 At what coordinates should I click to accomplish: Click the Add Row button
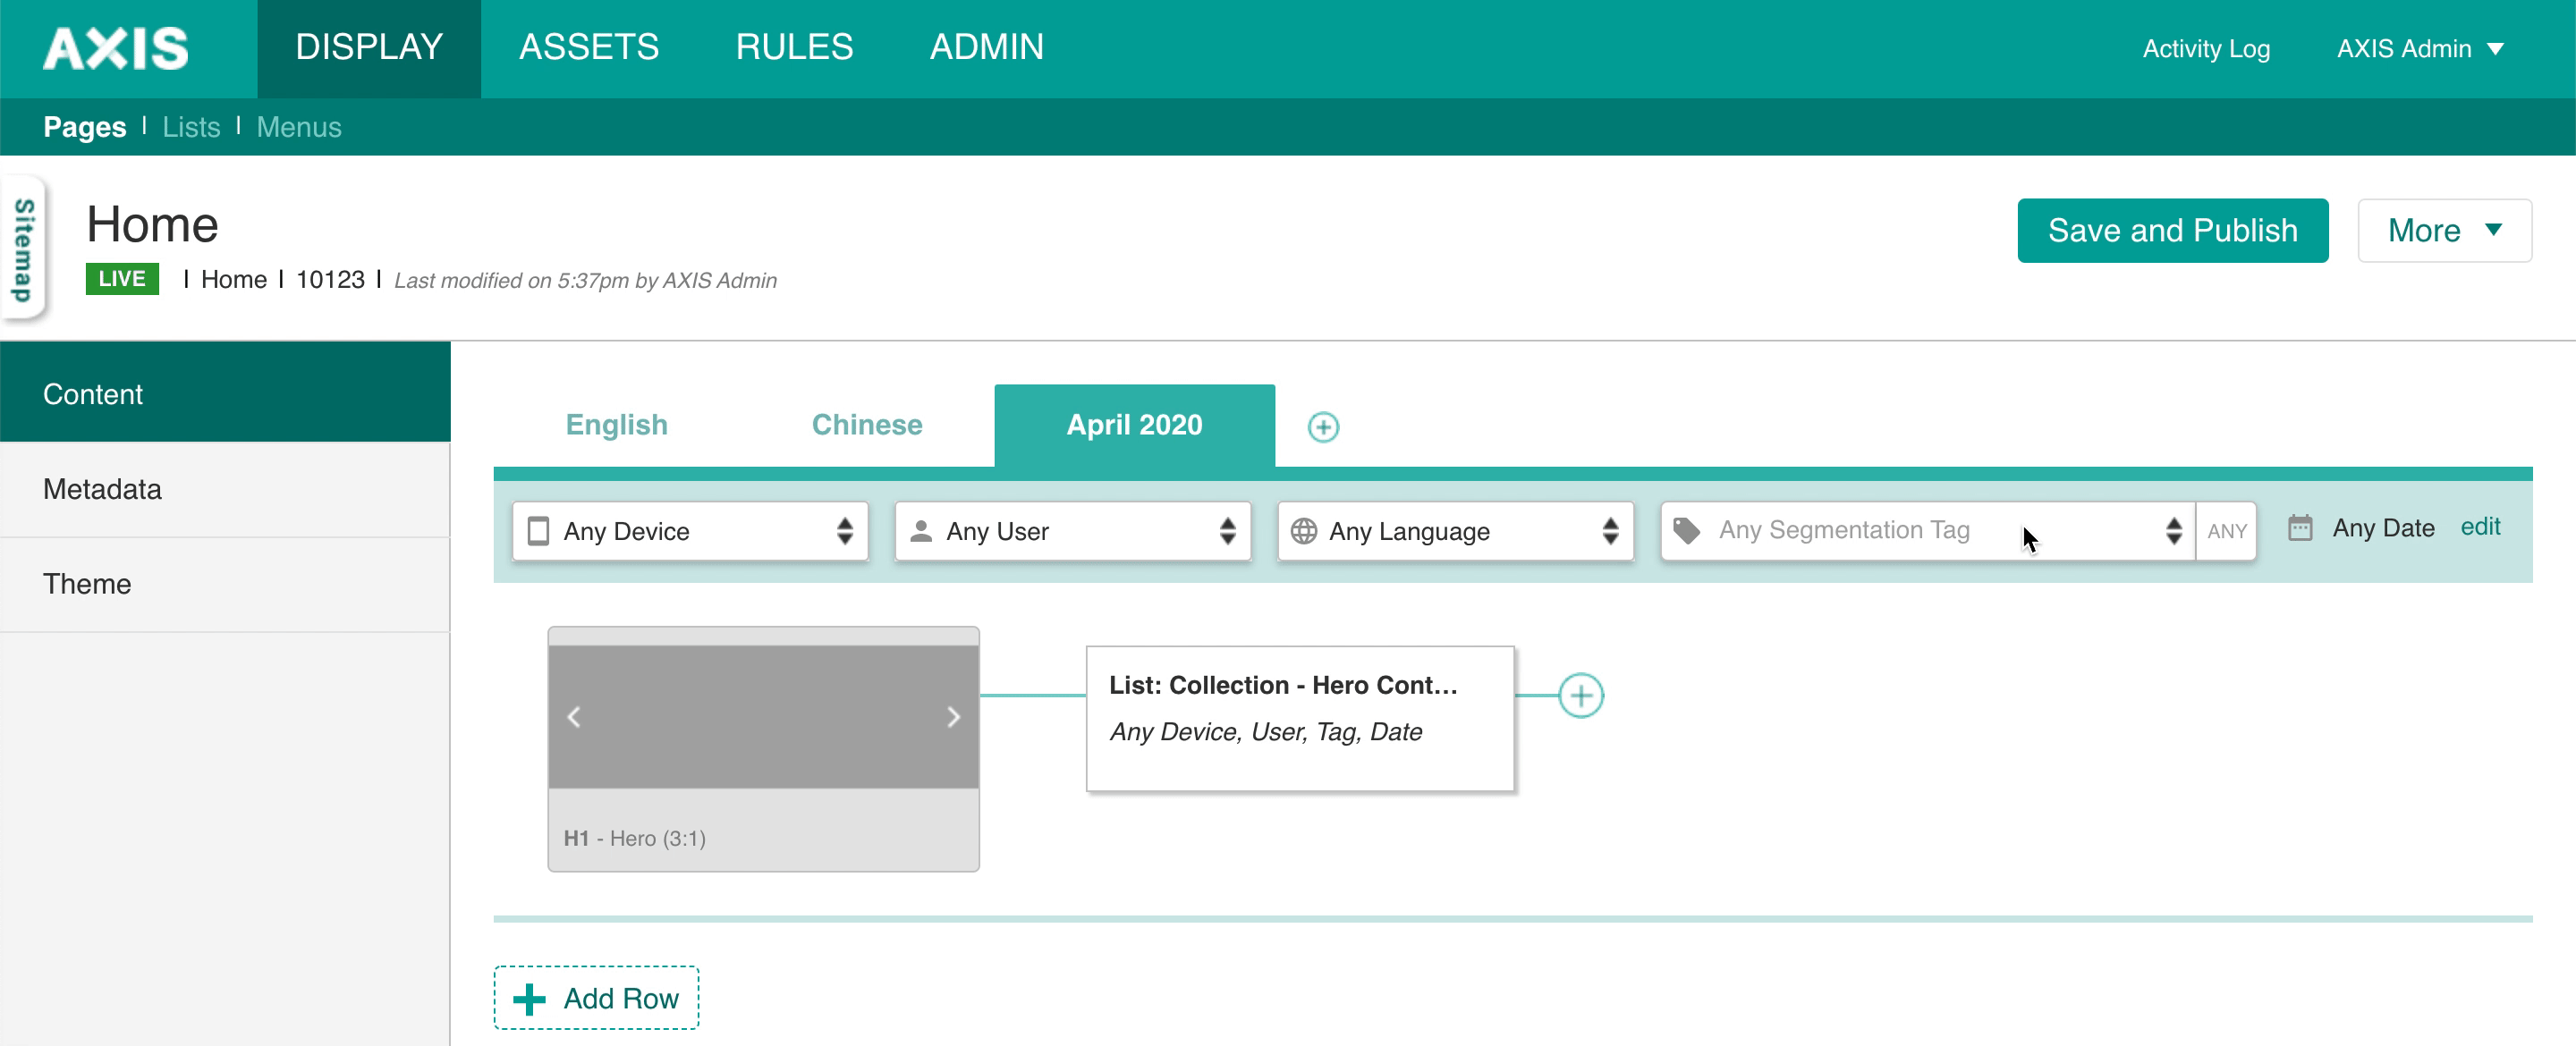(x=596, y=997)
